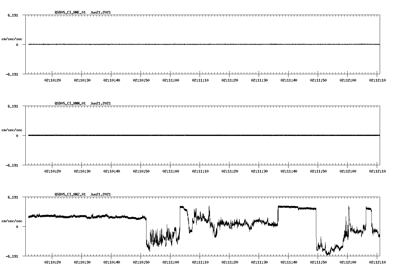Click the cm/sec/sec unit label of HNE chart
The width and height of the screenshot is (401, 273).
12,39
